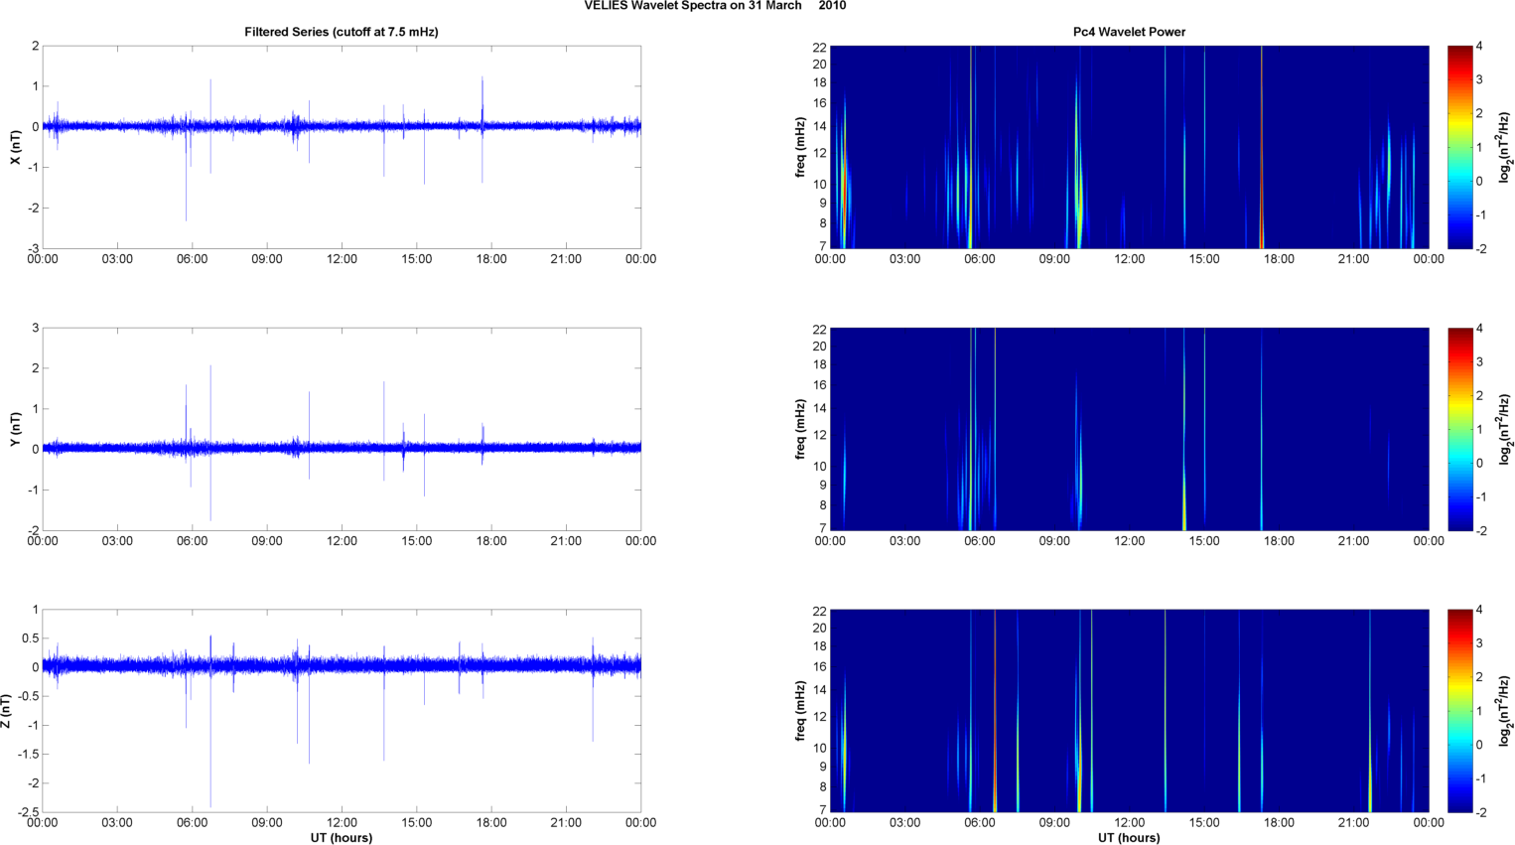Select the X component filtered time series plot
Viewport: 1515px width, 845px height.
point(341,147)
